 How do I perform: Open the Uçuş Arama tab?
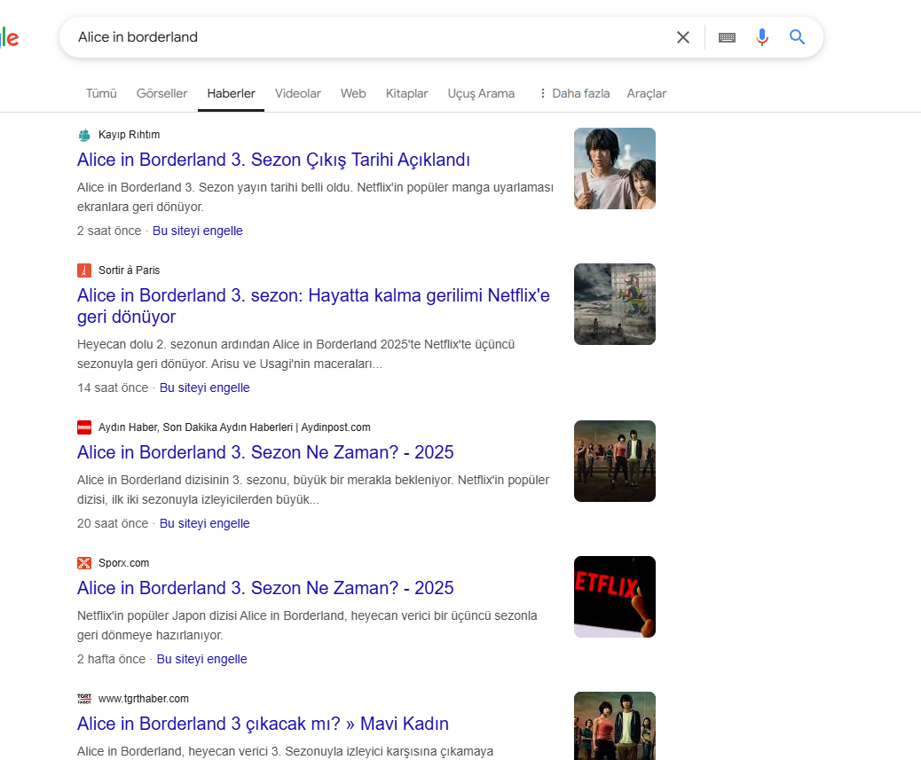[x=481, y=93]
